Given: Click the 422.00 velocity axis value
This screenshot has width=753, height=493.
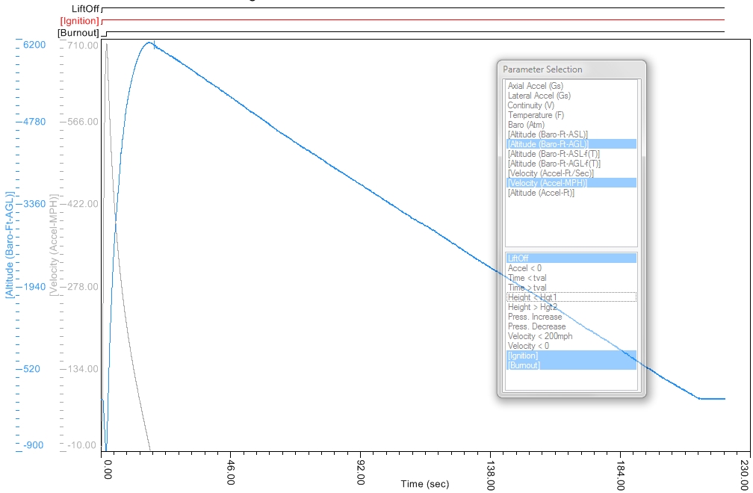Looking at the screenshot, I should point(83,204).
